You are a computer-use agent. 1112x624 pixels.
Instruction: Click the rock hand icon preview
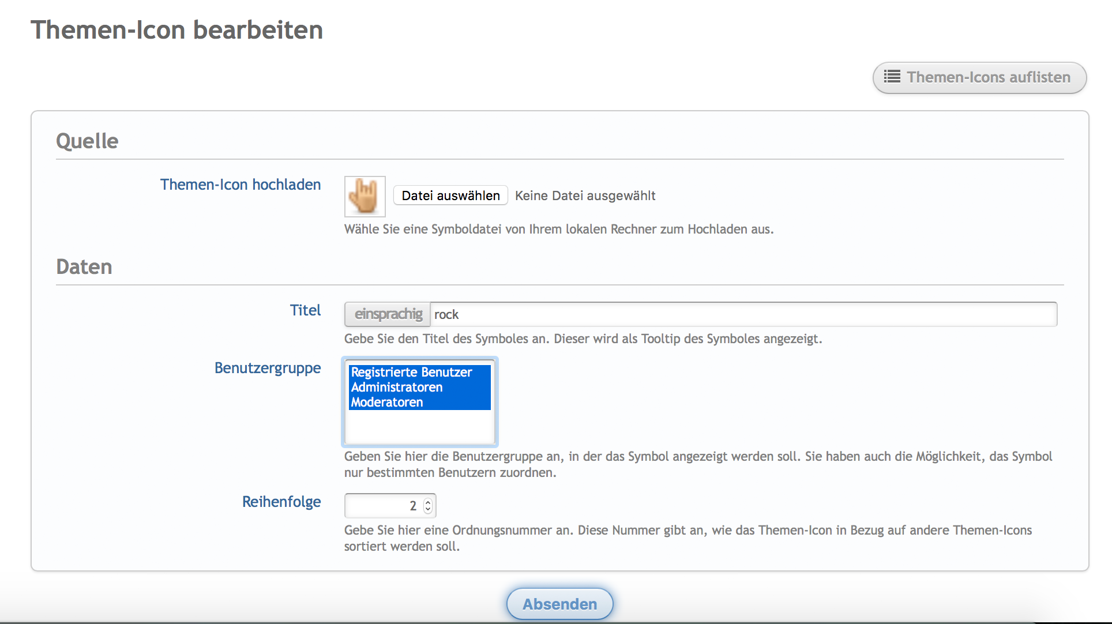365,197
